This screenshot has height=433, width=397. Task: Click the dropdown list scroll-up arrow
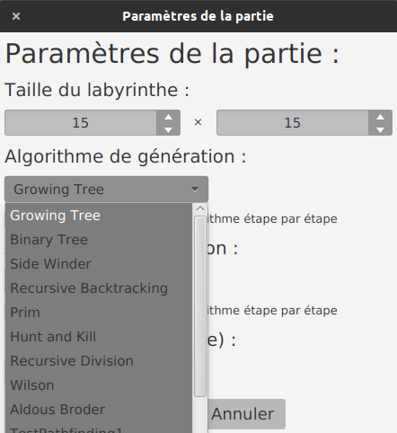200,208
